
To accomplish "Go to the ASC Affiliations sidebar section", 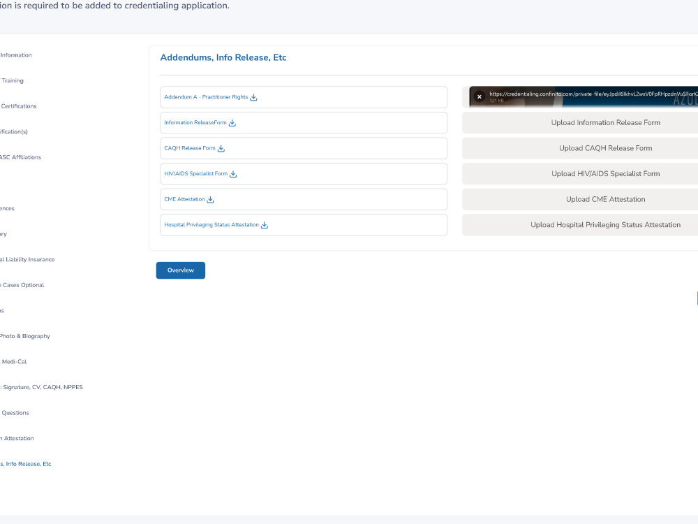I will click(20, 157).
